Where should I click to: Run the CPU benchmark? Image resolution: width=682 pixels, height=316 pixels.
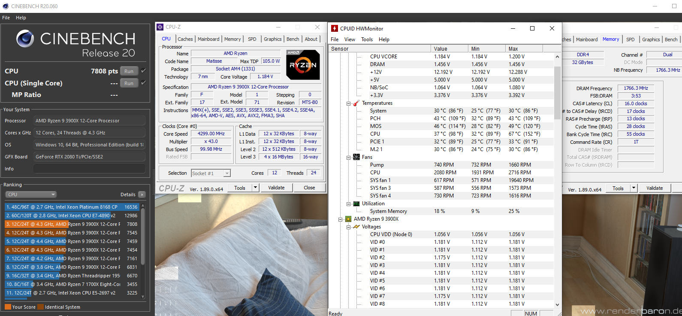pos(129,71)
